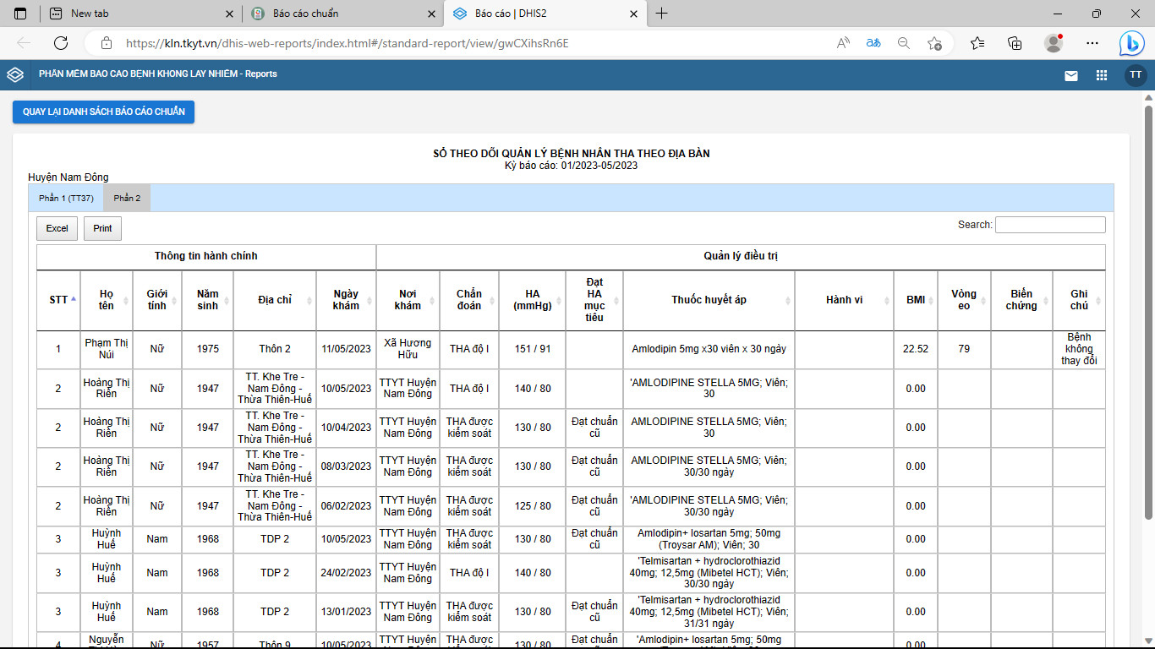The image size is (1155, 649).
Task: Open the DHIS2 apps grid menu
Action: click(1101, 75)
